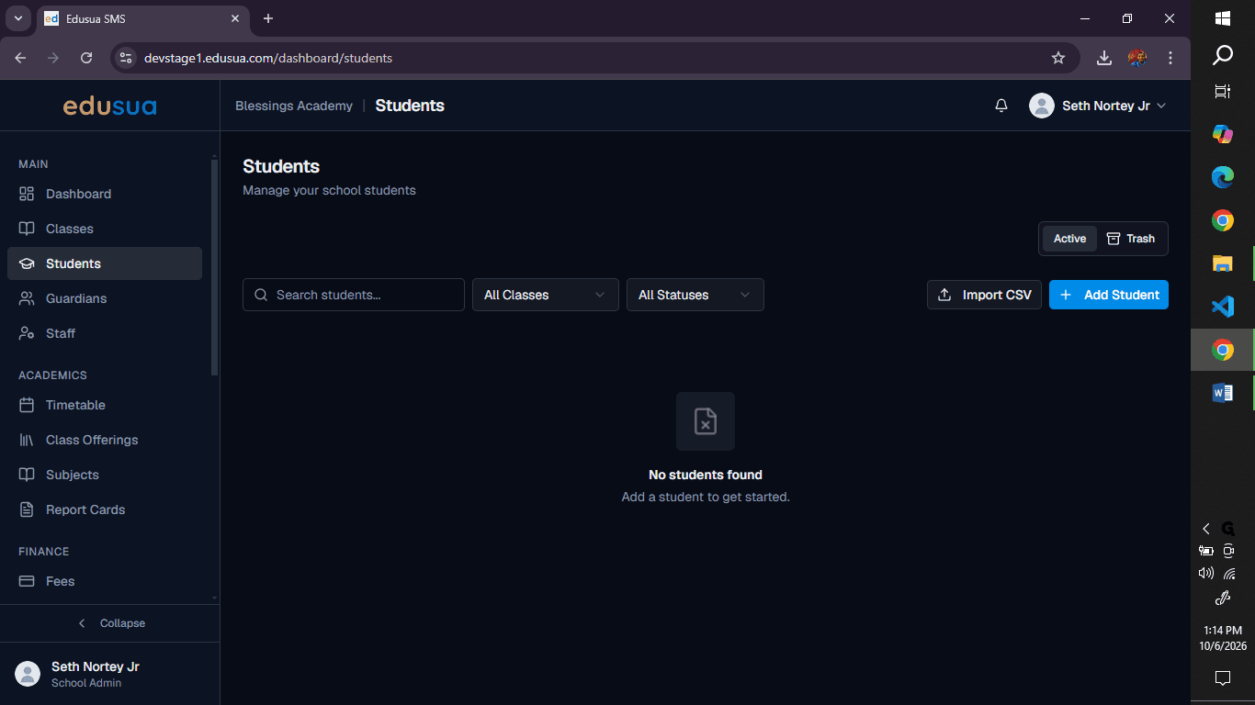Open Guardians section
Image resolution: width=1255 pixels, height=705 pixels.
tap(105, 298)
